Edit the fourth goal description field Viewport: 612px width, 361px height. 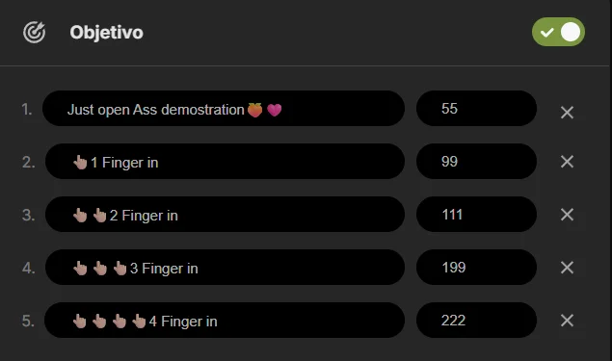tap(225, 268)
